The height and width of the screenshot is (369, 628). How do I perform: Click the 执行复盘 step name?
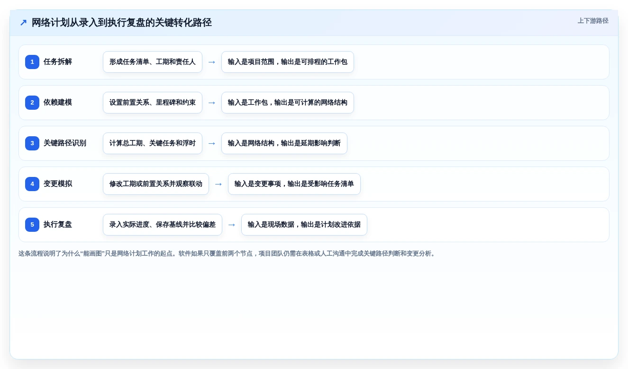58,225
